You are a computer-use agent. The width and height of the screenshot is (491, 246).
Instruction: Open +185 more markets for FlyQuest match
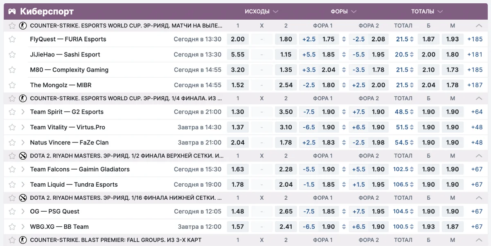coord(475,39)
